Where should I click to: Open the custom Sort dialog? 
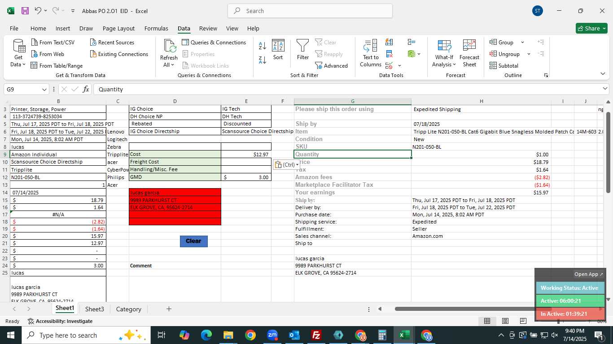coord(278,49)
